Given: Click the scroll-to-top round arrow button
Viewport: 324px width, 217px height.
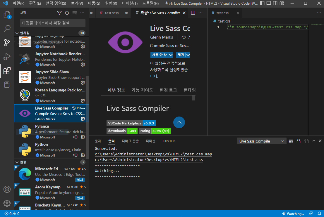Looking at the screenshot, I should (179, 123).
